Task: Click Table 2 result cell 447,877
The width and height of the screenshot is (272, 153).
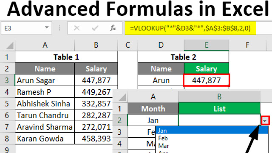Action: point(207,80)
